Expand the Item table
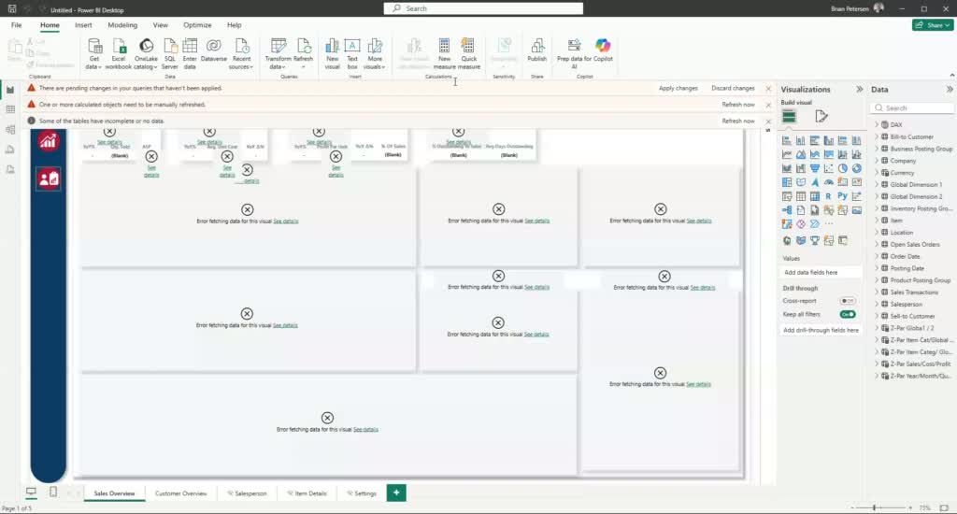This screenshot has width=957, height=514. click(x=877, y=221)
